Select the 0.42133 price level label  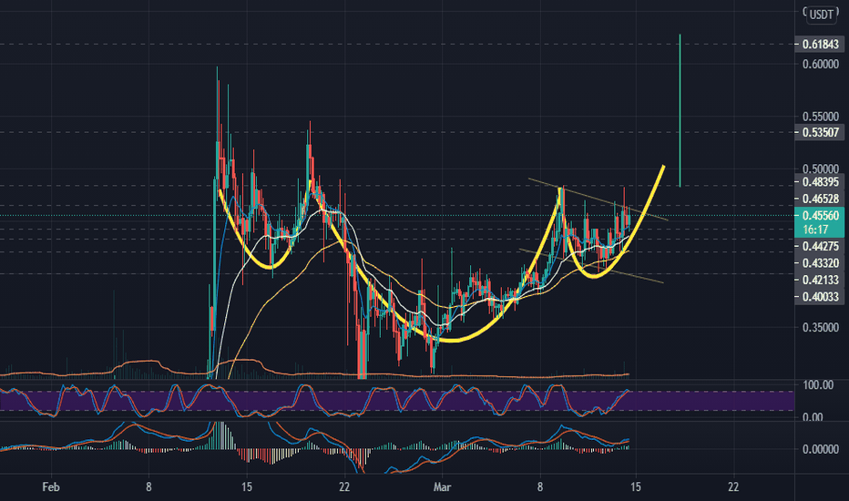click(819, 280)
